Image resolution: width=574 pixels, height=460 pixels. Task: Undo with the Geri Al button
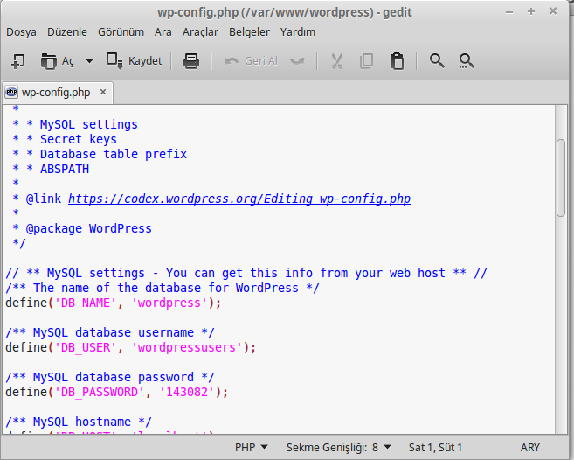pyautogui.click(x=251, y=61)
